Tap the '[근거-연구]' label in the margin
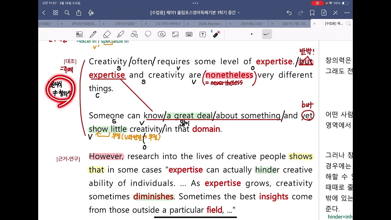Screen dimensions: 391x220 tap(68, 159)
